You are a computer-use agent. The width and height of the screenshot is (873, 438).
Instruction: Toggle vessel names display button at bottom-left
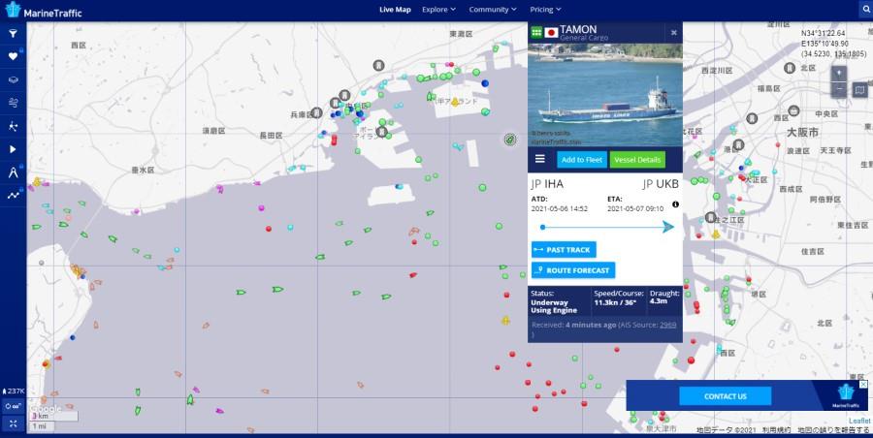(13, 406)
